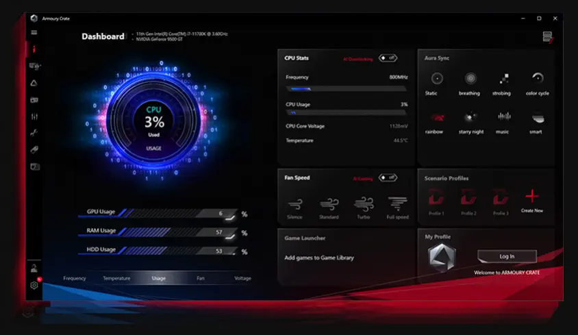
Task: Toggle the AI Cooling switch in Fan Speed
Action: [388, 177]
